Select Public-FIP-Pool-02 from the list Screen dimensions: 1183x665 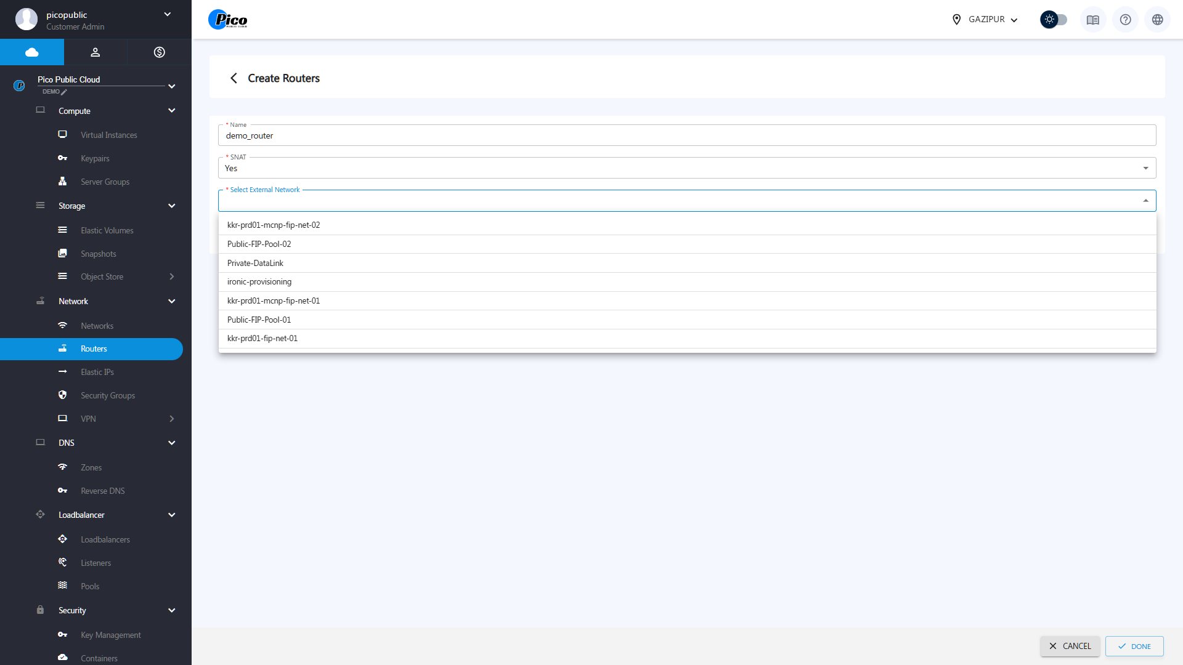coord(259,244)
